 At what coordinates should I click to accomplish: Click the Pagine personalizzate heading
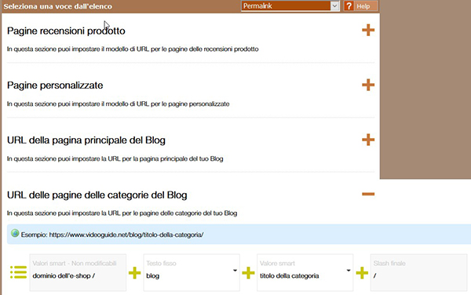pos(55,86)
